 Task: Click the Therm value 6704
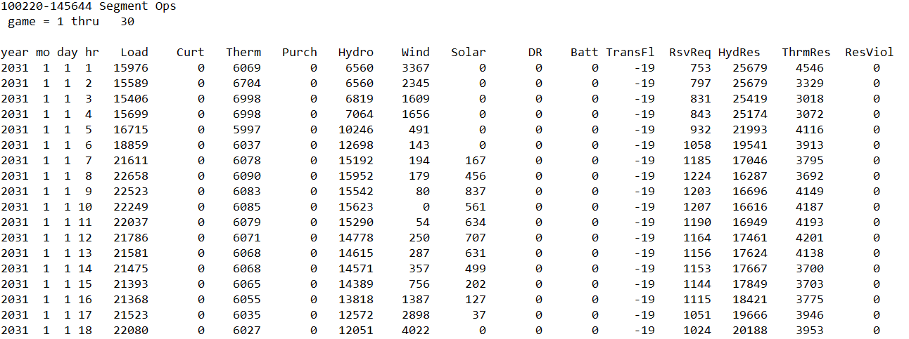[x=246, y=84]
